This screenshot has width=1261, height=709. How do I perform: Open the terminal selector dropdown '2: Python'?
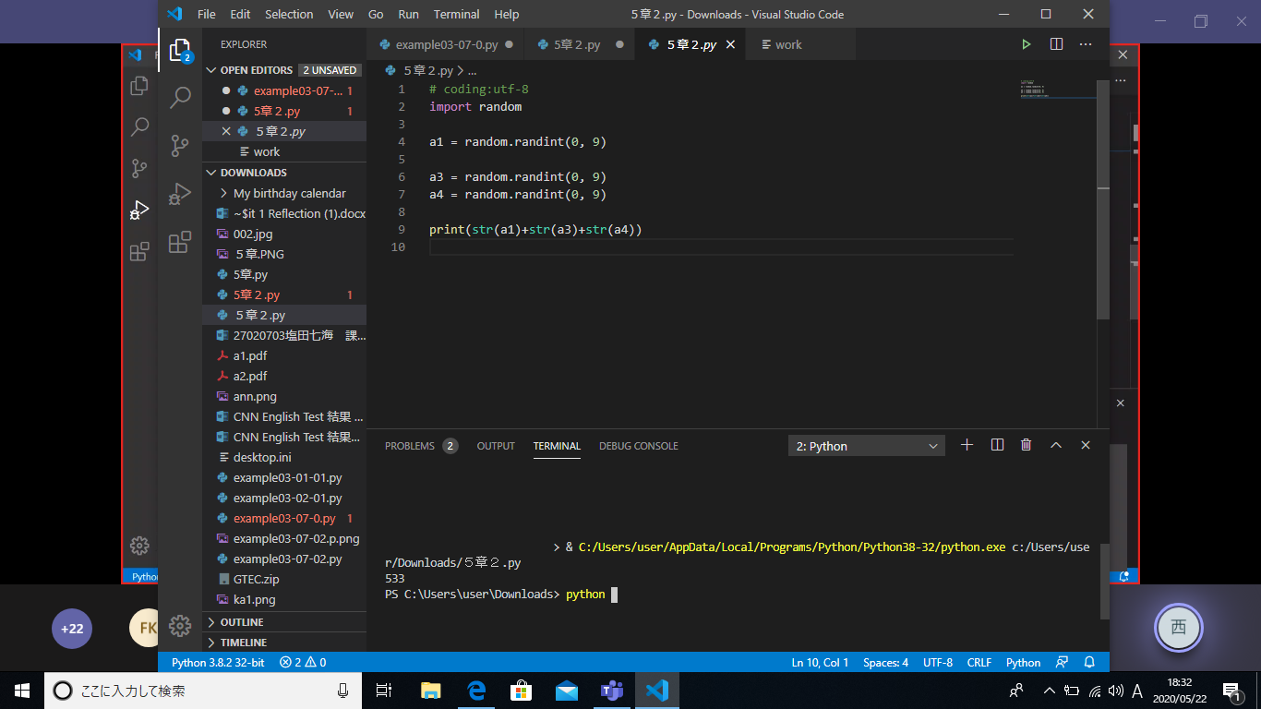click(x=867, y=446)
